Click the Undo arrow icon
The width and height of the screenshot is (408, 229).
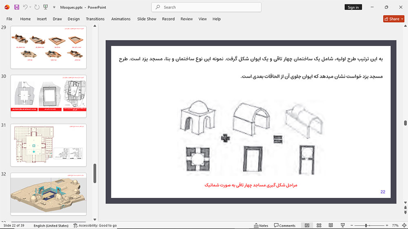tap(25, 7)
